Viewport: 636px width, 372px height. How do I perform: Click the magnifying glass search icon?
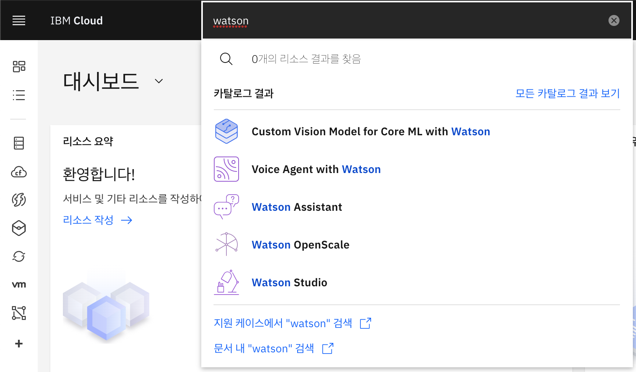[226, 59]
